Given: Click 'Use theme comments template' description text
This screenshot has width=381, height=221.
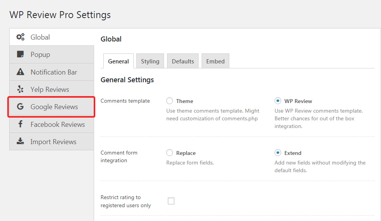Looking at the screenshot, I should (x=213, y=115).
